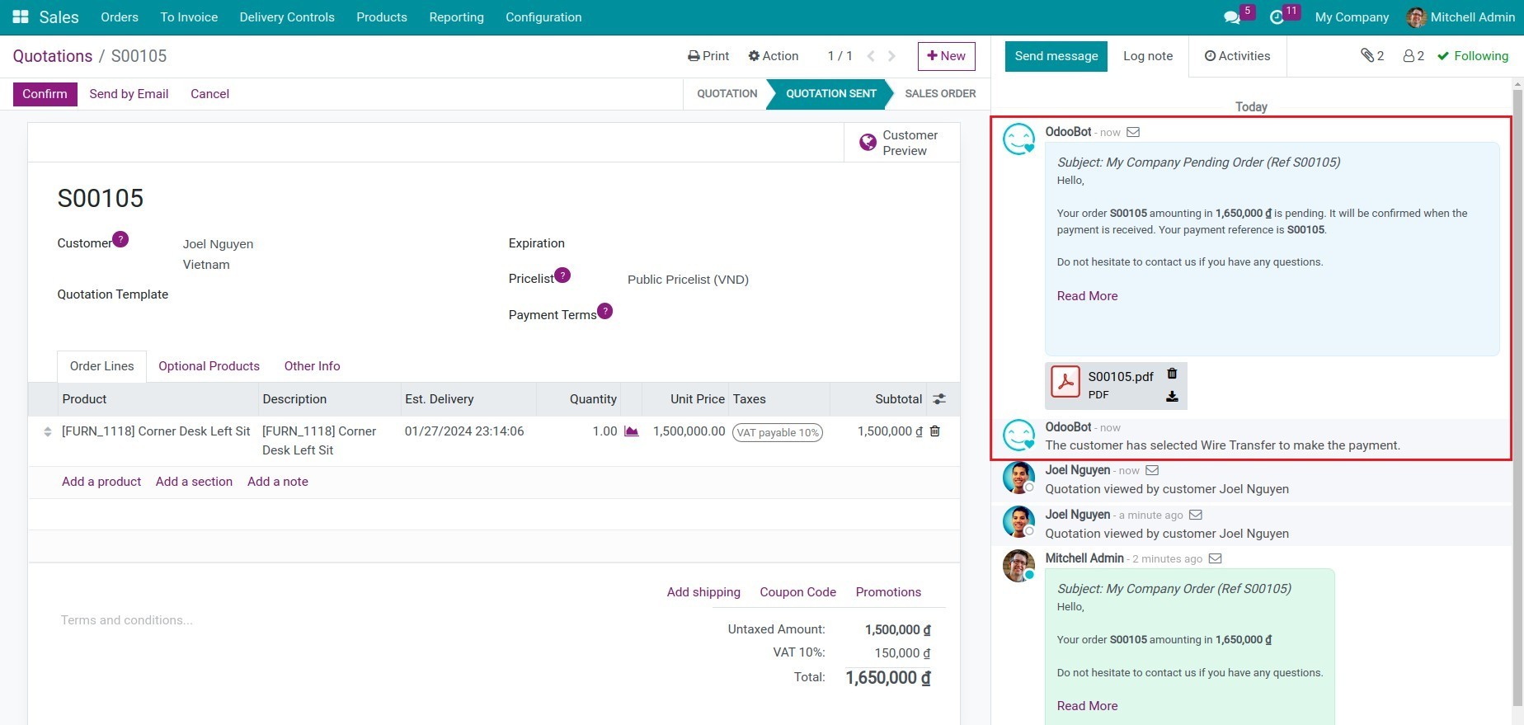Open optional columns settings icon in table header
This screenshot has width=1524, height=725.
939,399
